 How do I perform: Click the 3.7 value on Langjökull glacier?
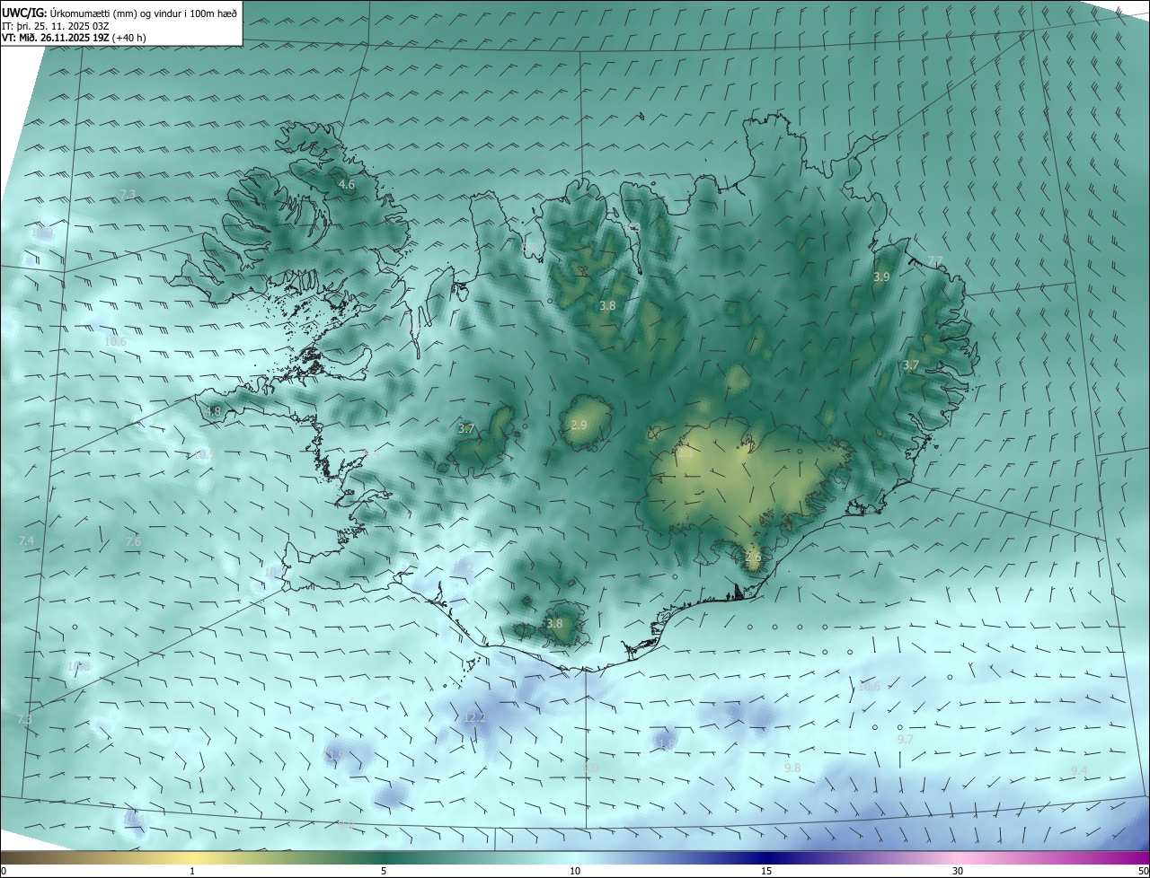click(x=466, y=430)
